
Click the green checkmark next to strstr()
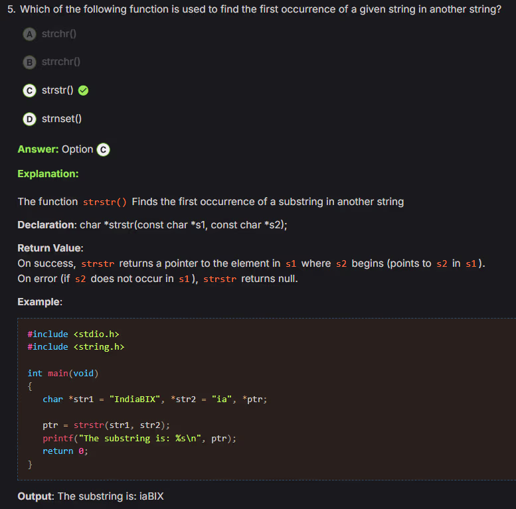(x=84, y=91)
